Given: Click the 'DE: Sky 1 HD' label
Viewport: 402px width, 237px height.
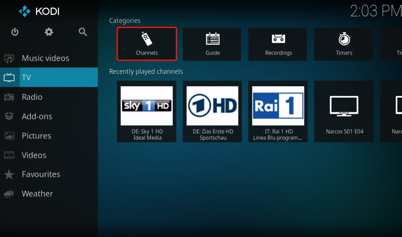Looking at the screenshot, I should (x=147, y=131).
